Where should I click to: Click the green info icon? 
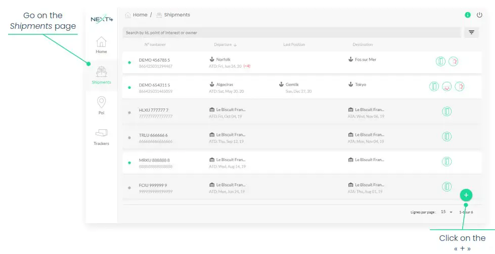[x=468, y=15]
